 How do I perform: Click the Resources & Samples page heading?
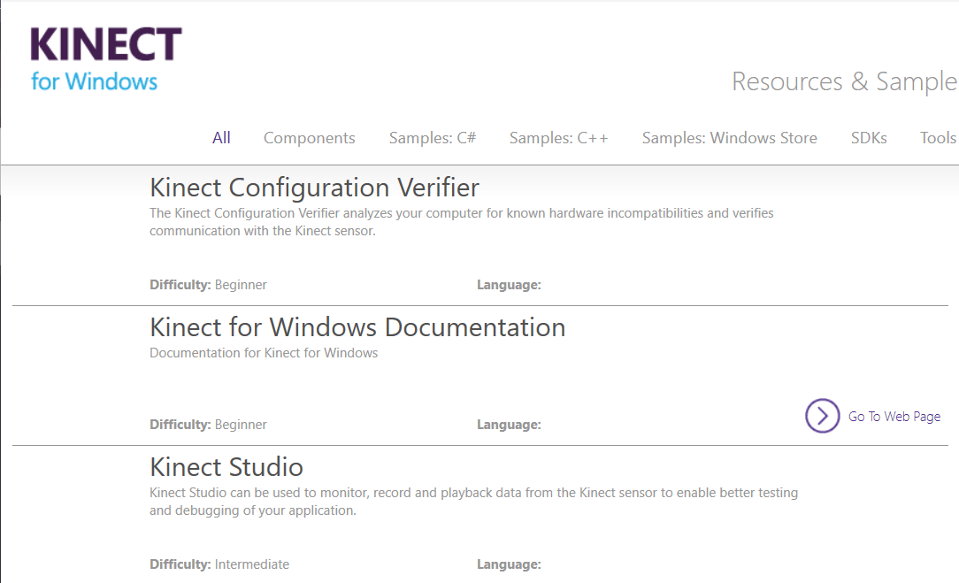point(844,82)
